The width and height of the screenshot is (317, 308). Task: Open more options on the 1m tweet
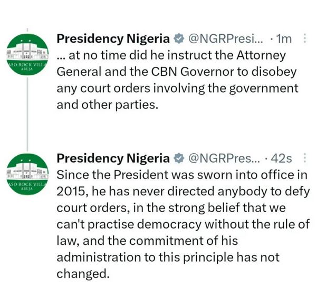coord(304,38)
